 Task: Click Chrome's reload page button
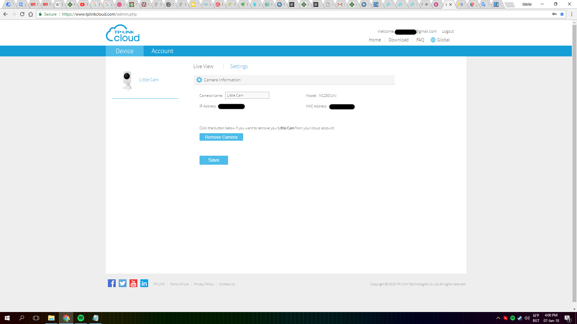point(22,14)
